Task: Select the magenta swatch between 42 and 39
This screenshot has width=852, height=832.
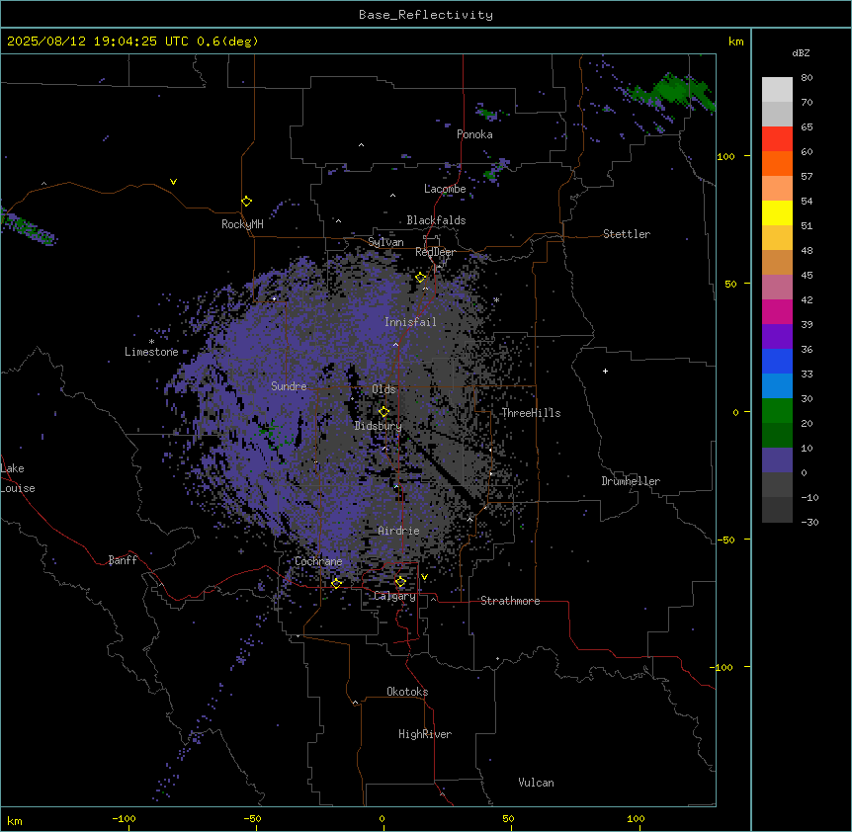Action: click(x=777, y=311)
